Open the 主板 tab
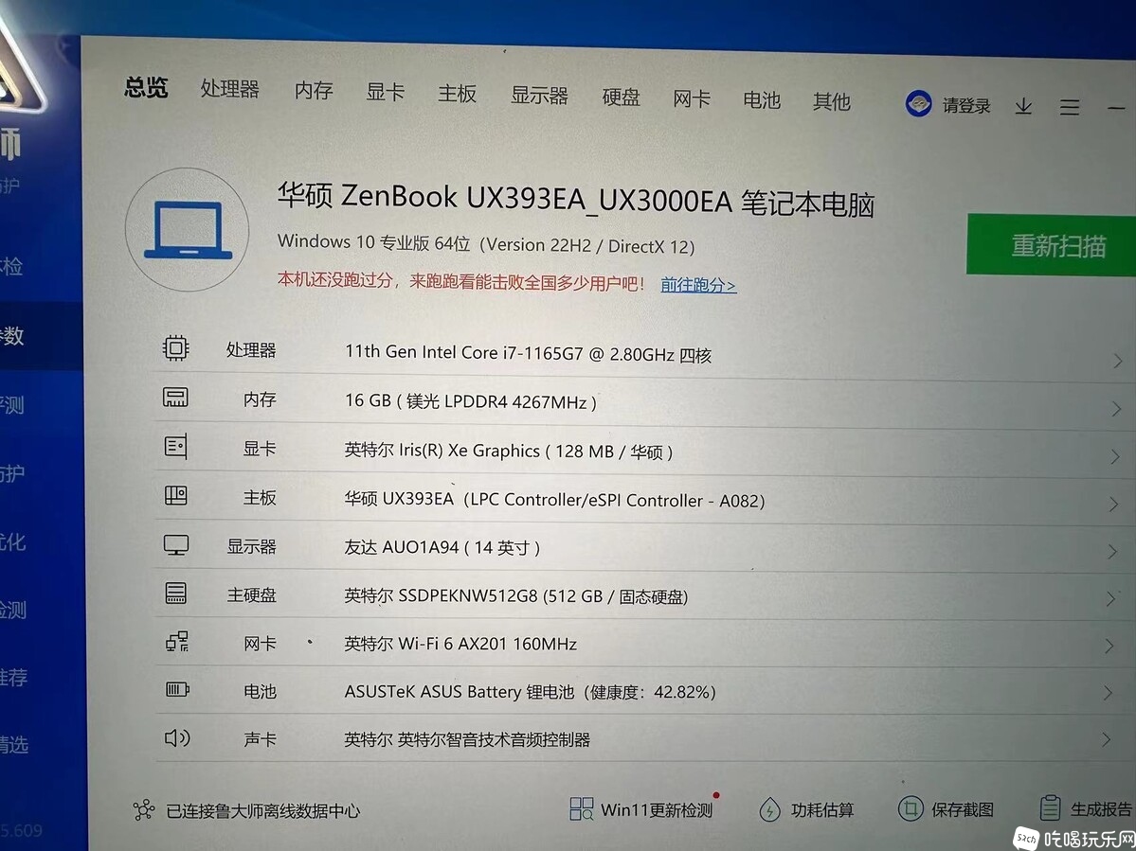This screenshot has height=851, width=1136. pos(458,94)
